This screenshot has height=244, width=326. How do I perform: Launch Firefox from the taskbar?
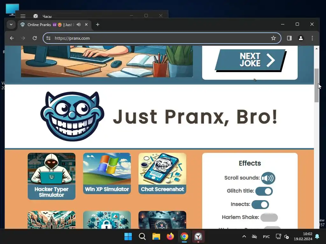pyautogui.click(x=170, y=236)
